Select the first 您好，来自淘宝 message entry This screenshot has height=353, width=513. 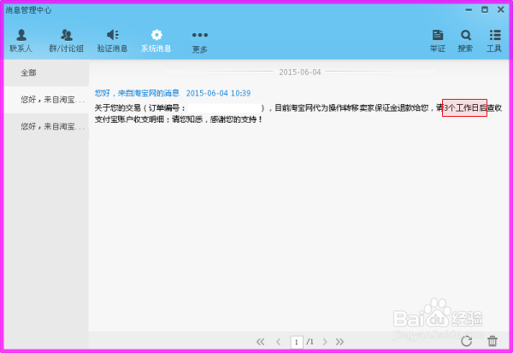[x=46, y=100]
